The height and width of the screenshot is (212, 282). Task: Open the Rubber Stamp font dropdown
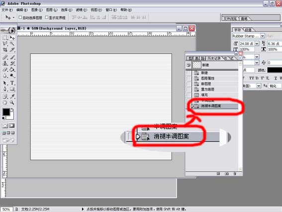click(x=263, y=36)
